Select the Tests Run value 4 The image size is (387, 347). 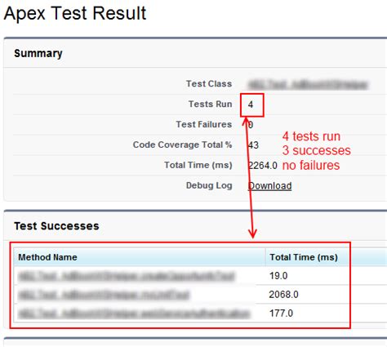[251, 105]
